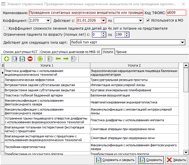
Task: Click the "Сохранить и закрыть" button
Action: (115, 160)
